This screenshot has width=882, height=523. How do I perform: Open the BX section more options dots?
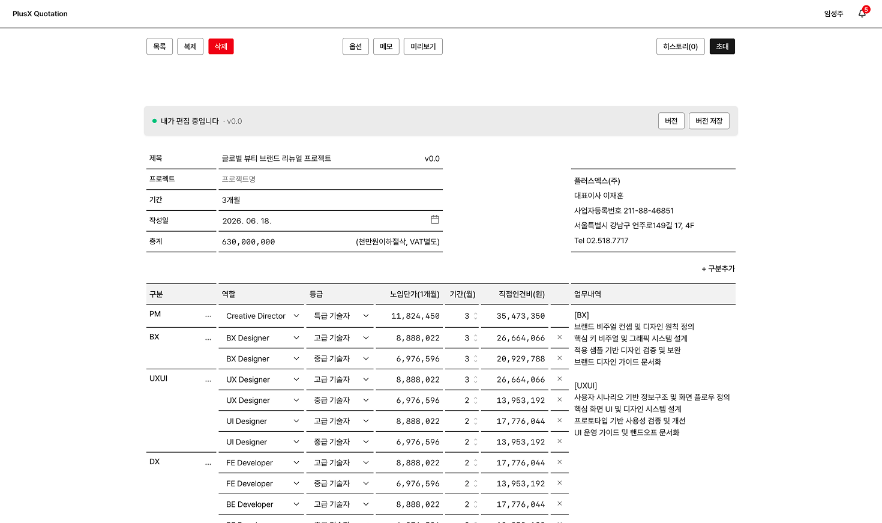(x=208, y=339)
